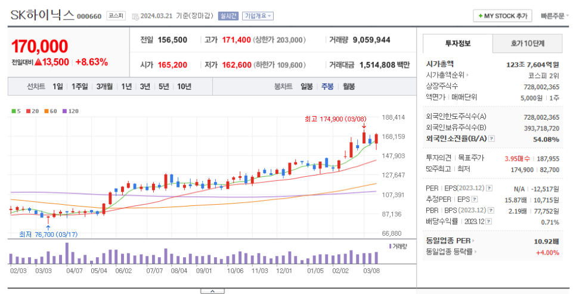The width and height of the screenshot is (576, 294).
Task: Click the red up-triangle next to 13,500
Action: pos(38,62)
